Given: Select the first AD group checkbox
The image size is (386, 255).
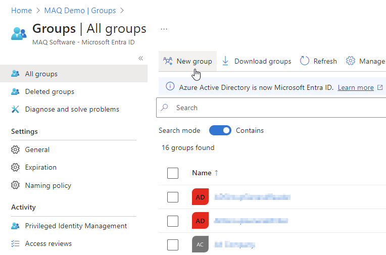Looking at the screenshot, I should 173,197.
